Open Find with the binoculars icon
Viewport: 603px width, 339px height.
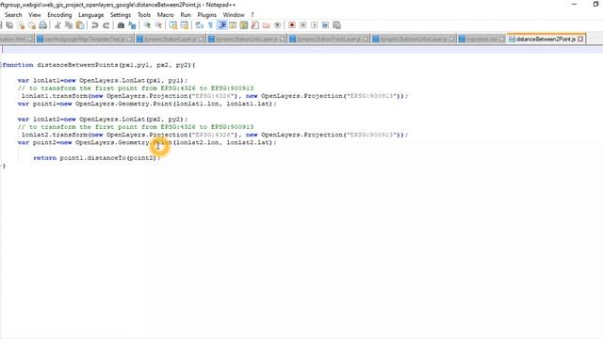tap(121, 25)
